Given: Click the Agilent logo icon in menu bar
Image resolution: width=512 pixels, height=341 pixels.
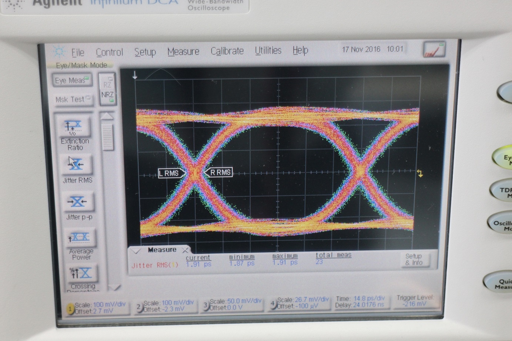Looking at the screenshot, I should [x=58, y=52].
